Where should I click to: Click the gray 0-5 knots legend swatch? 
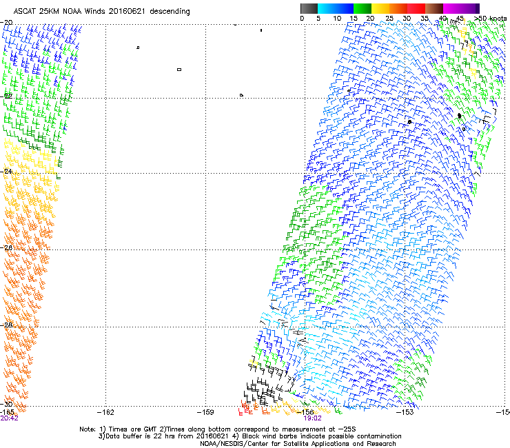coord(309,8)
